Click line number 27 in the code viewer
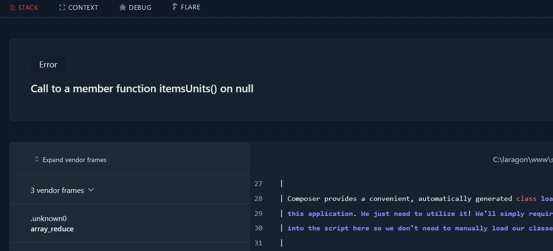 tap(258, 184)
